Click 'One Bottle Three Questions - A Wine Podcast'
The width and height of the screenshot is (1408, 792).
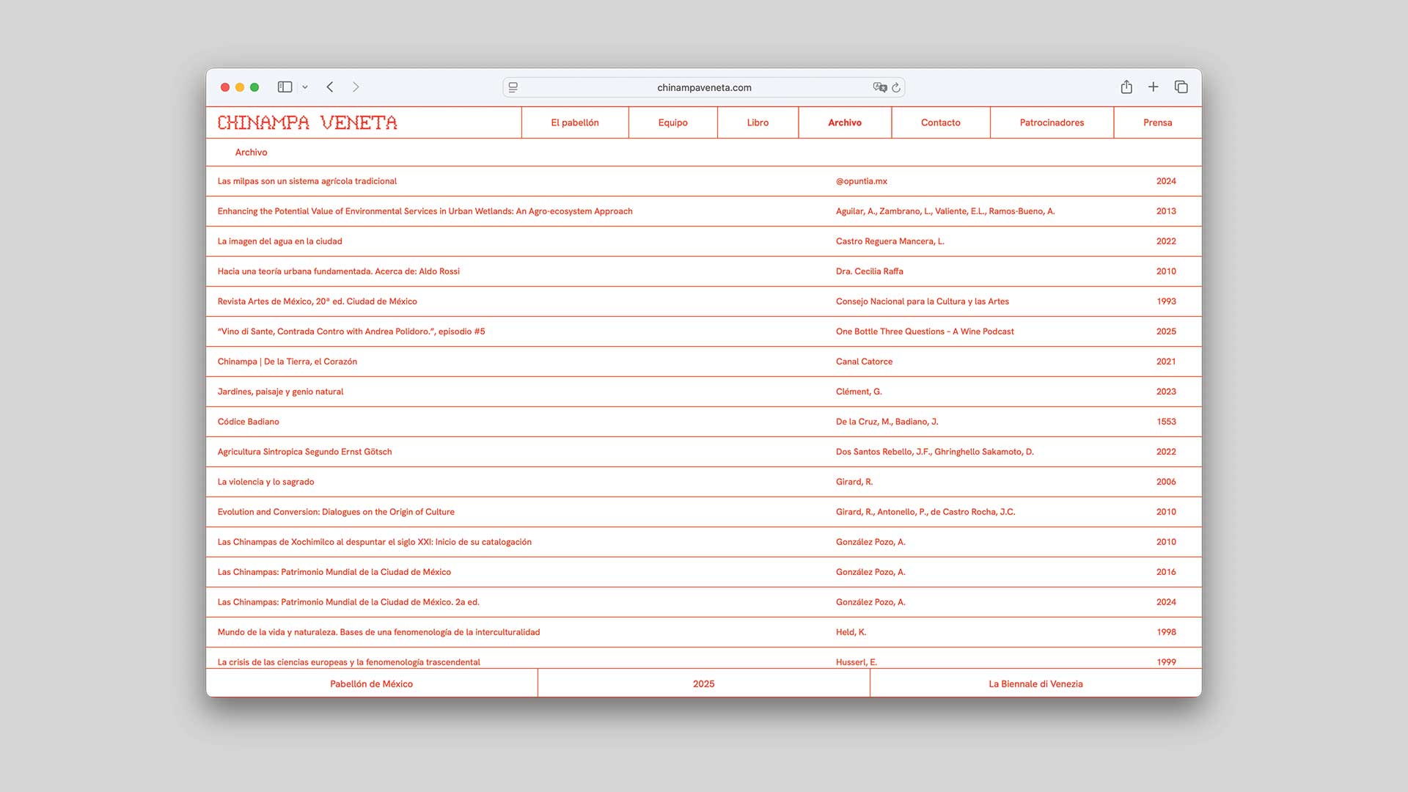pos(925,331)
